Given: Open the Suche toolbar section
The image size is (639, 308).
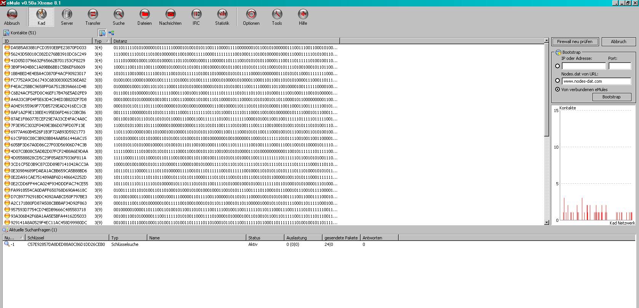Looking at the screenshot, I should click(119, 18).
